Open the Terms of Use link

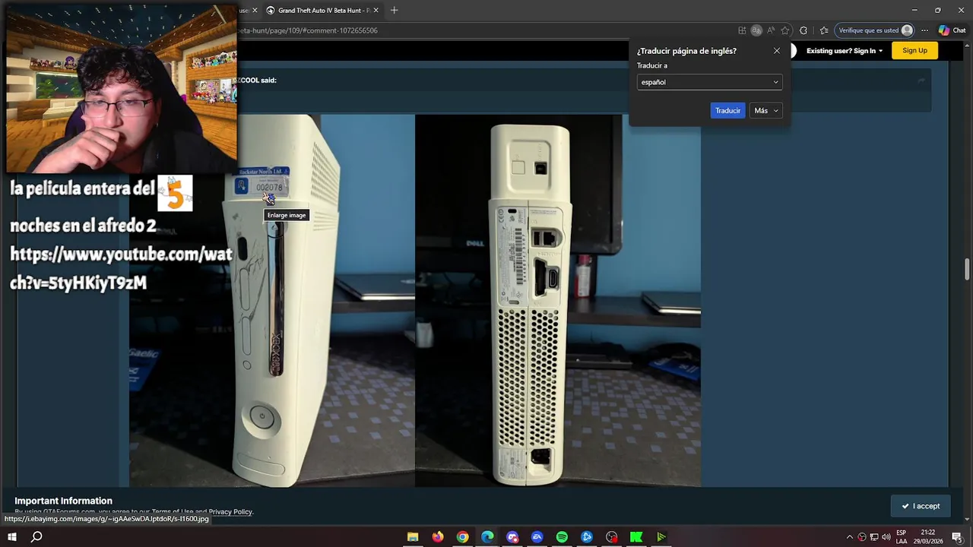point(173,512)
